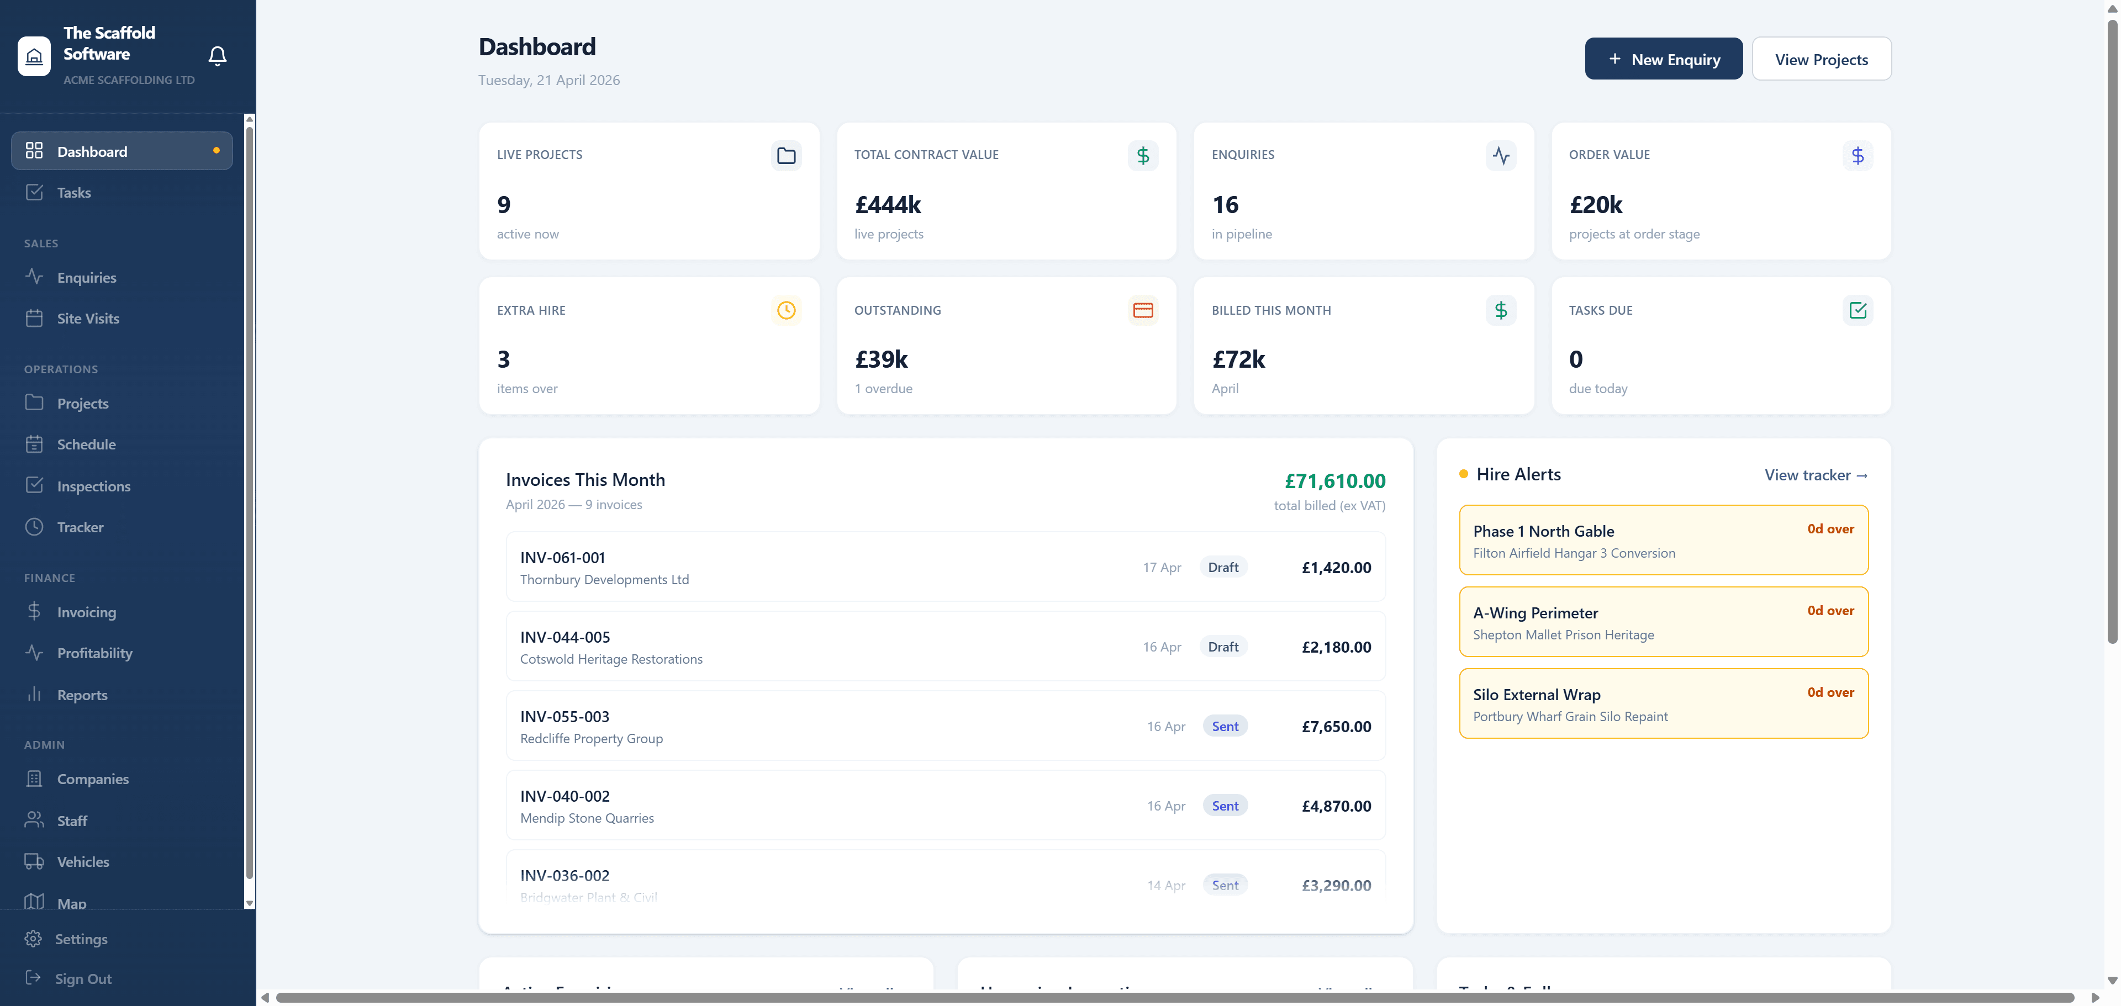The image size is (2121, 1006).
Task: Follow the View tracker link
Action: pos(1816,475)
